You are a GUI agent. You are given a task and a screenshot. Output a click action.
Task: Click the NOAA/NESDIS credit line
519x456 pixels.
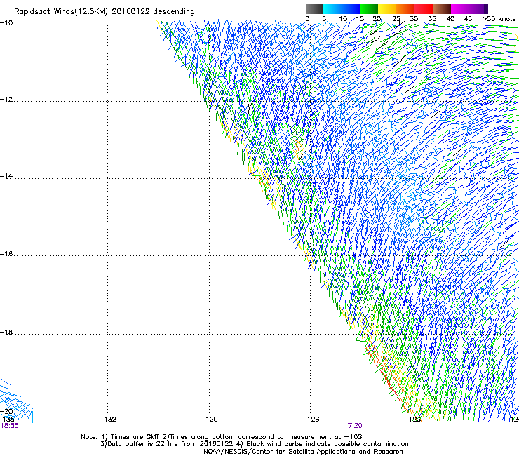pyautogui.click(x=303, y=452)
